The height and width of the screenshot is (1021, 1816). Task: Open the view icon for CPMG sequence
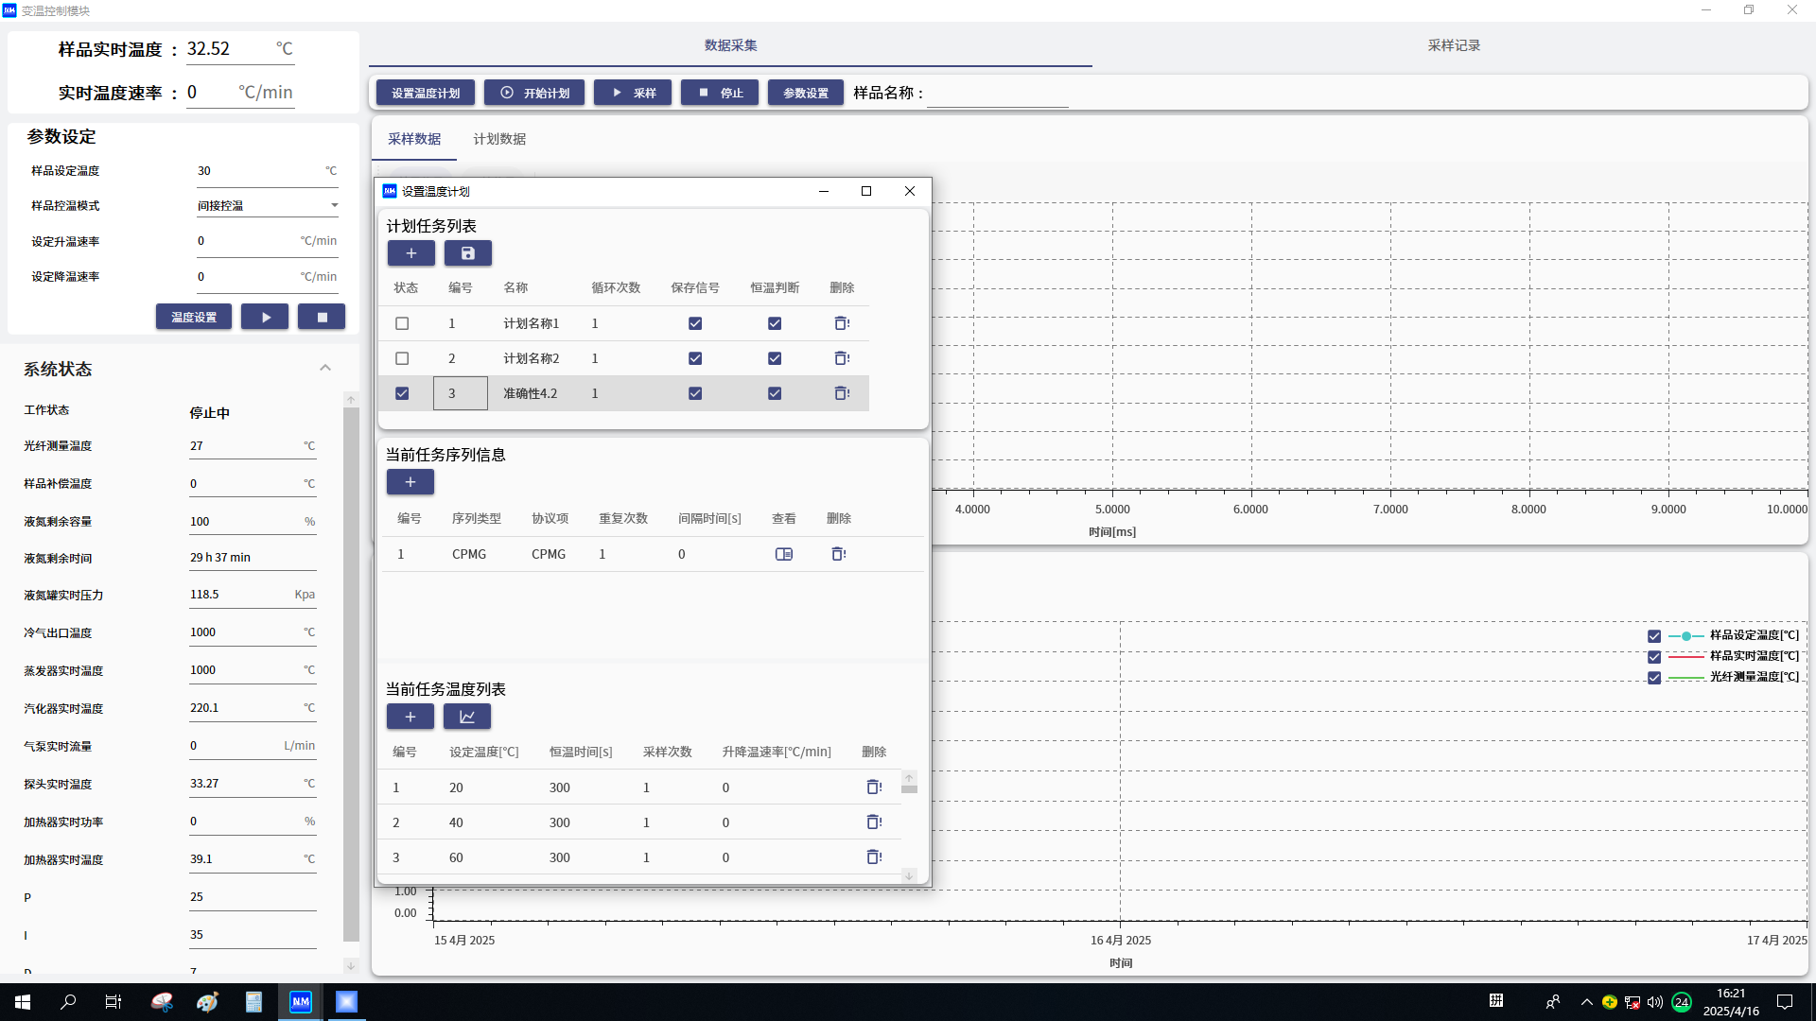(x=783, y=554)
